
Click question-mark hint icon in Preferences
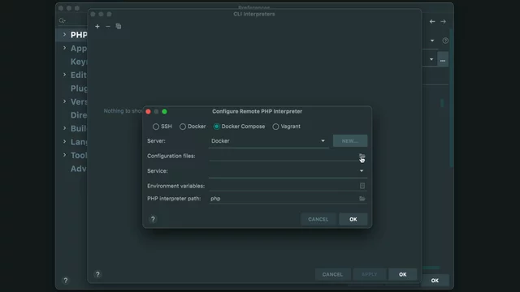pyautogui.click(x=445, y=41)
